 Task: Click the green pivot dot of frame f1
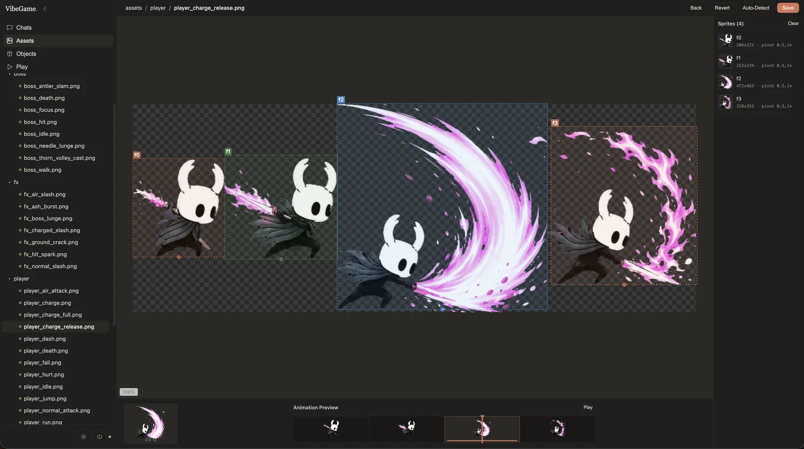tap(281, 259)
